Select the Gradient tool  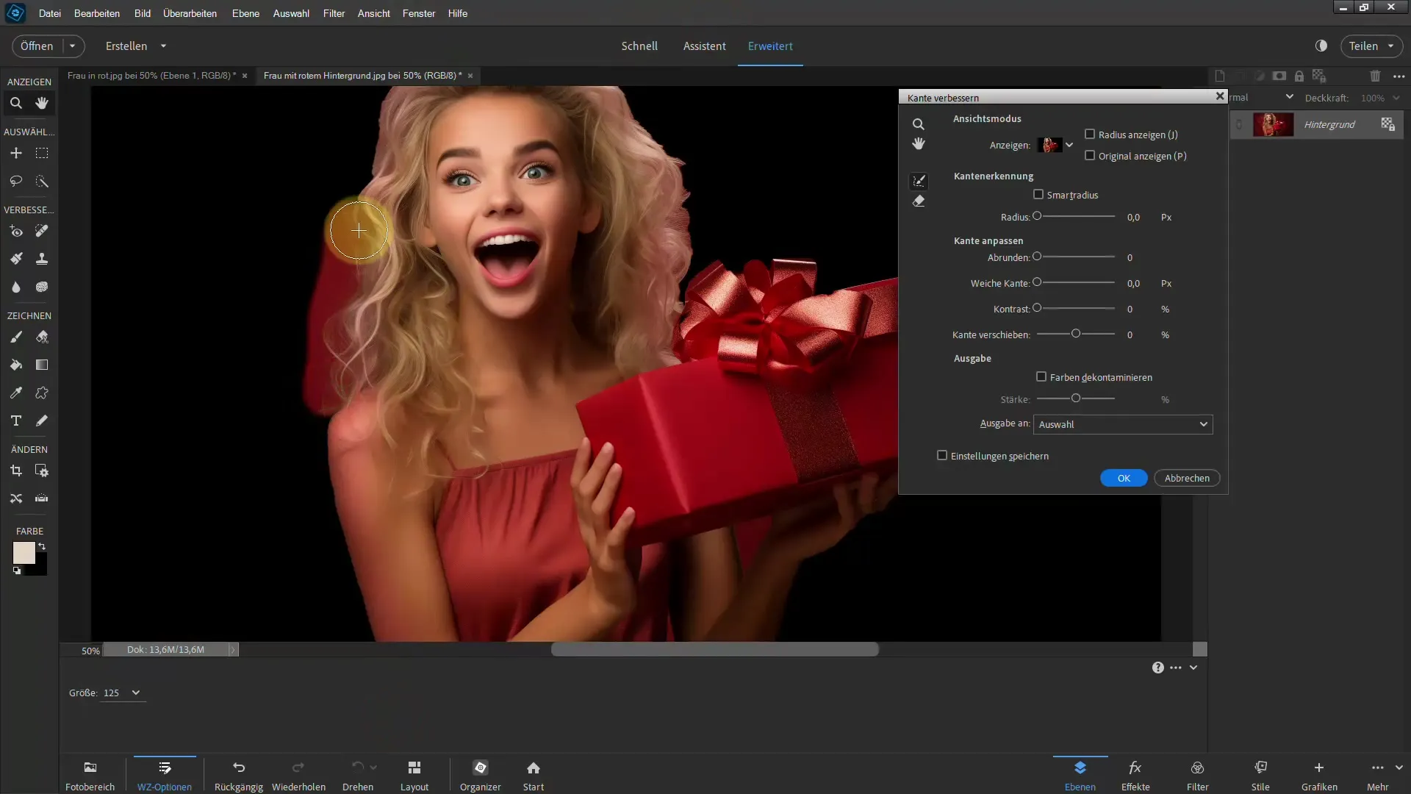42,365
